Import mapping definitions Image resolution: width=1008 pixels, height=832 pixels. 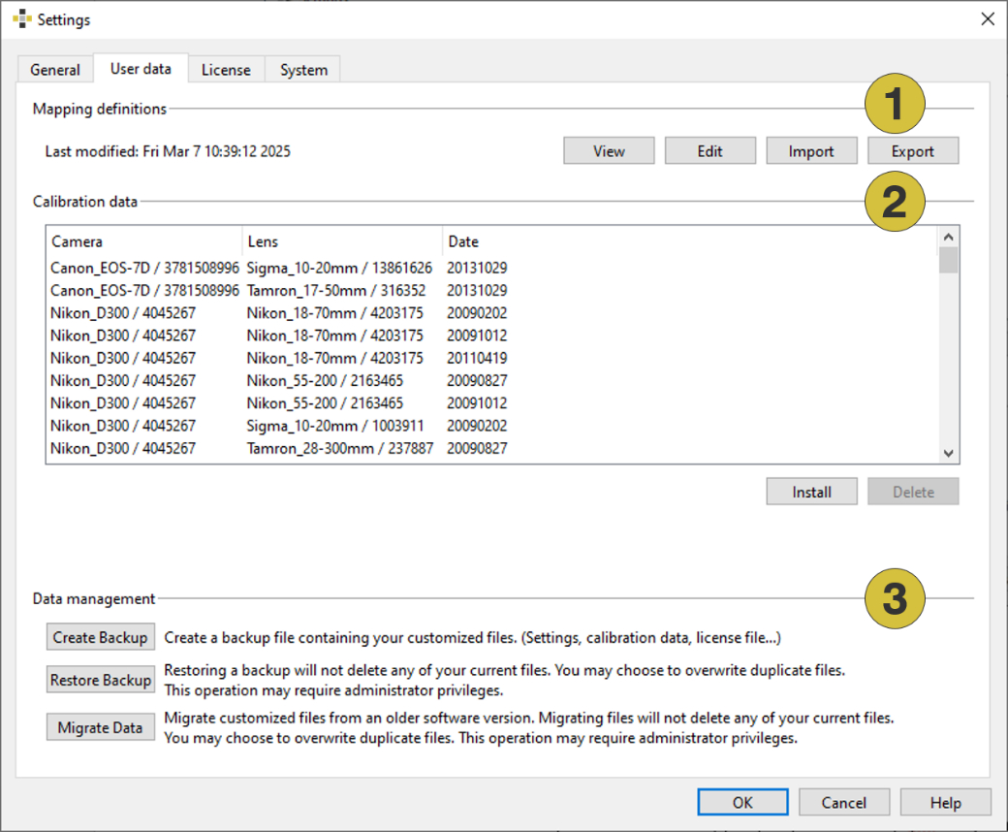(811, 150)
